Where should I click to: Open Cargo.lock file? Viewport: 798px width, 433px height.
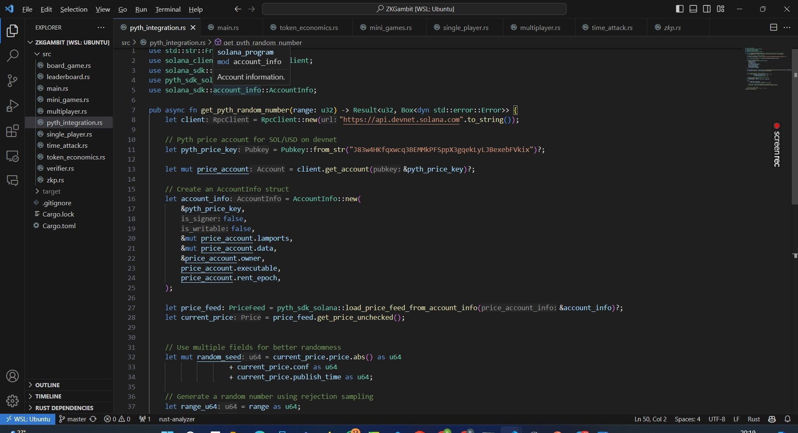[x=69, y=214]
